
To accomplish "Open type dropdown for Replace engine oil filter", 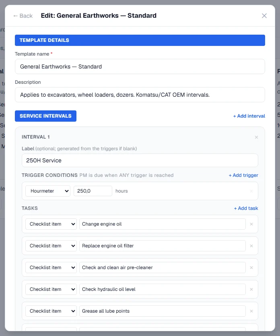I will tap(51, 246).
